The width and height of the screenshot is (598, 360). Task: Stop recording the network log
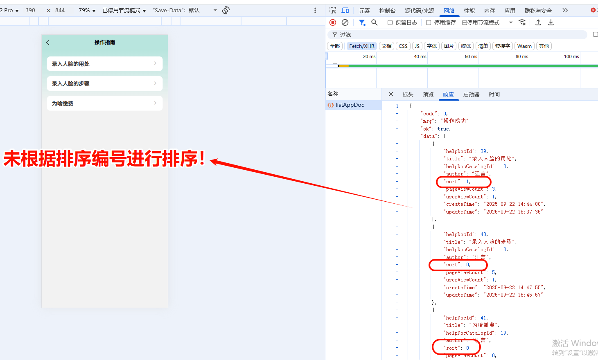click(332, 22)
